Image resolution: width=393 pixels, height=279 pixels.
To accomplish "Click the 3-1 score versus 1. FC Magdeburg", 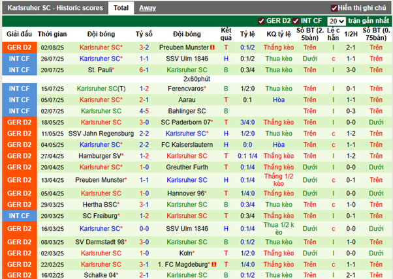I will click(144, 264).
